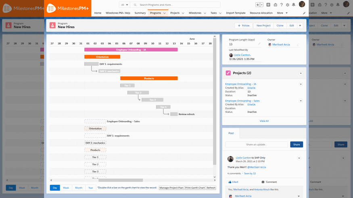353x198 pixels.
Task: Open Lizzie Canton post actions menu
Action: pos(299,158)
